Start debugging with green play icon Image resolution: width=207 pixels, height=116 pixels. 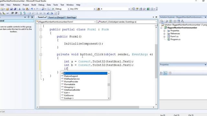click(53, 9)
